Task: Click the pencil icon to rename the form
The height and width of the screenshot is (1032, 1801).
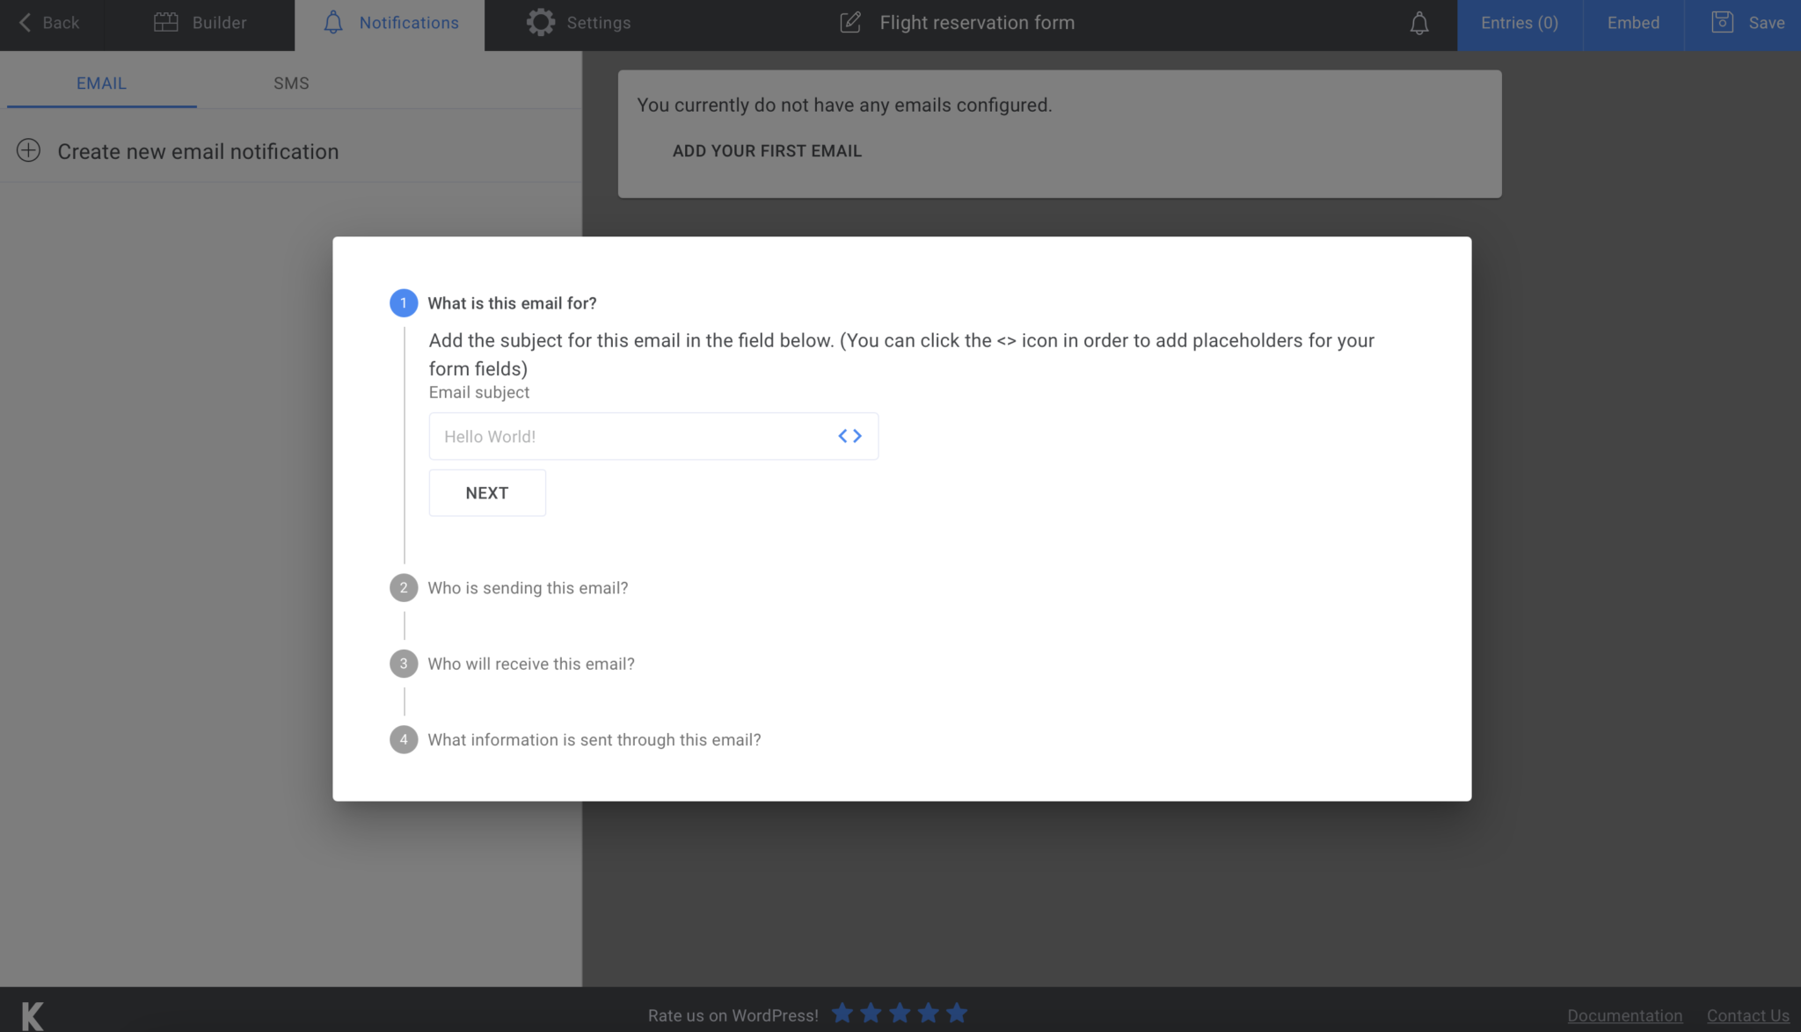Action: [x=850, y=23]
